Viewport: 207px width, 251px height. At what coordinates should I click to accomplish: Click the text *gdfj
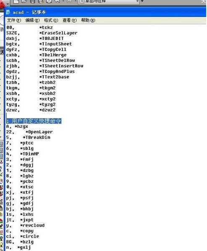(x=27, y=203)
